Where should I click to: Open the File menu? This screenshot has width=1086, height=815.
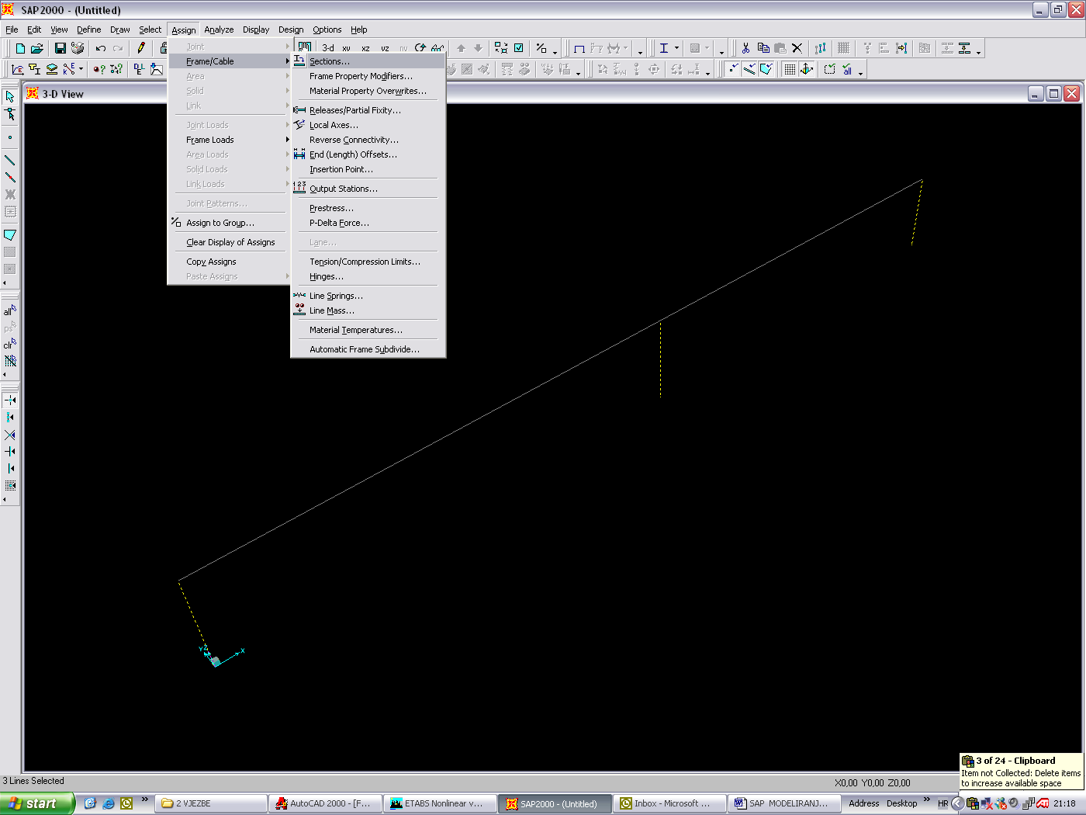tap(12, 29)
